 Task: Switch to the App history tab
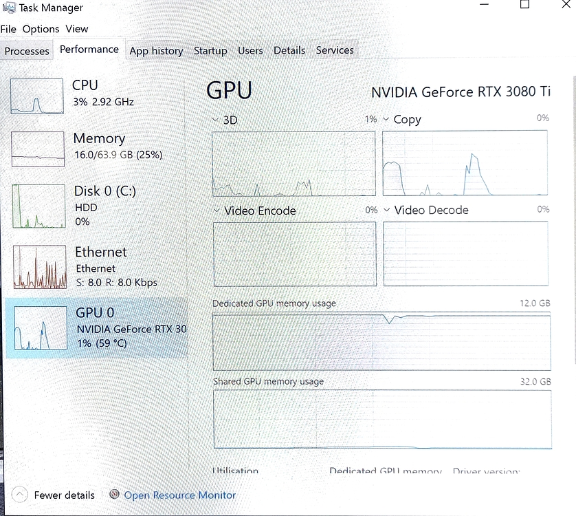[156, 51]
